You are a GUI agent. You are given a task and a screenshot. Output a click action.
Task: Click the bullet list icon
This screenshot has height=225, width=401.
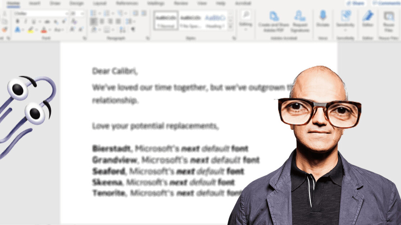coord(93,13)
